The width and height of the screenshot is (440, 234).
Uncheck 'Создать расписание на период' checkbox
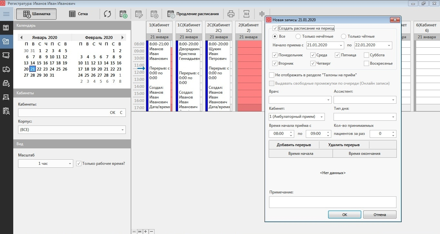[x=275, y=28]
